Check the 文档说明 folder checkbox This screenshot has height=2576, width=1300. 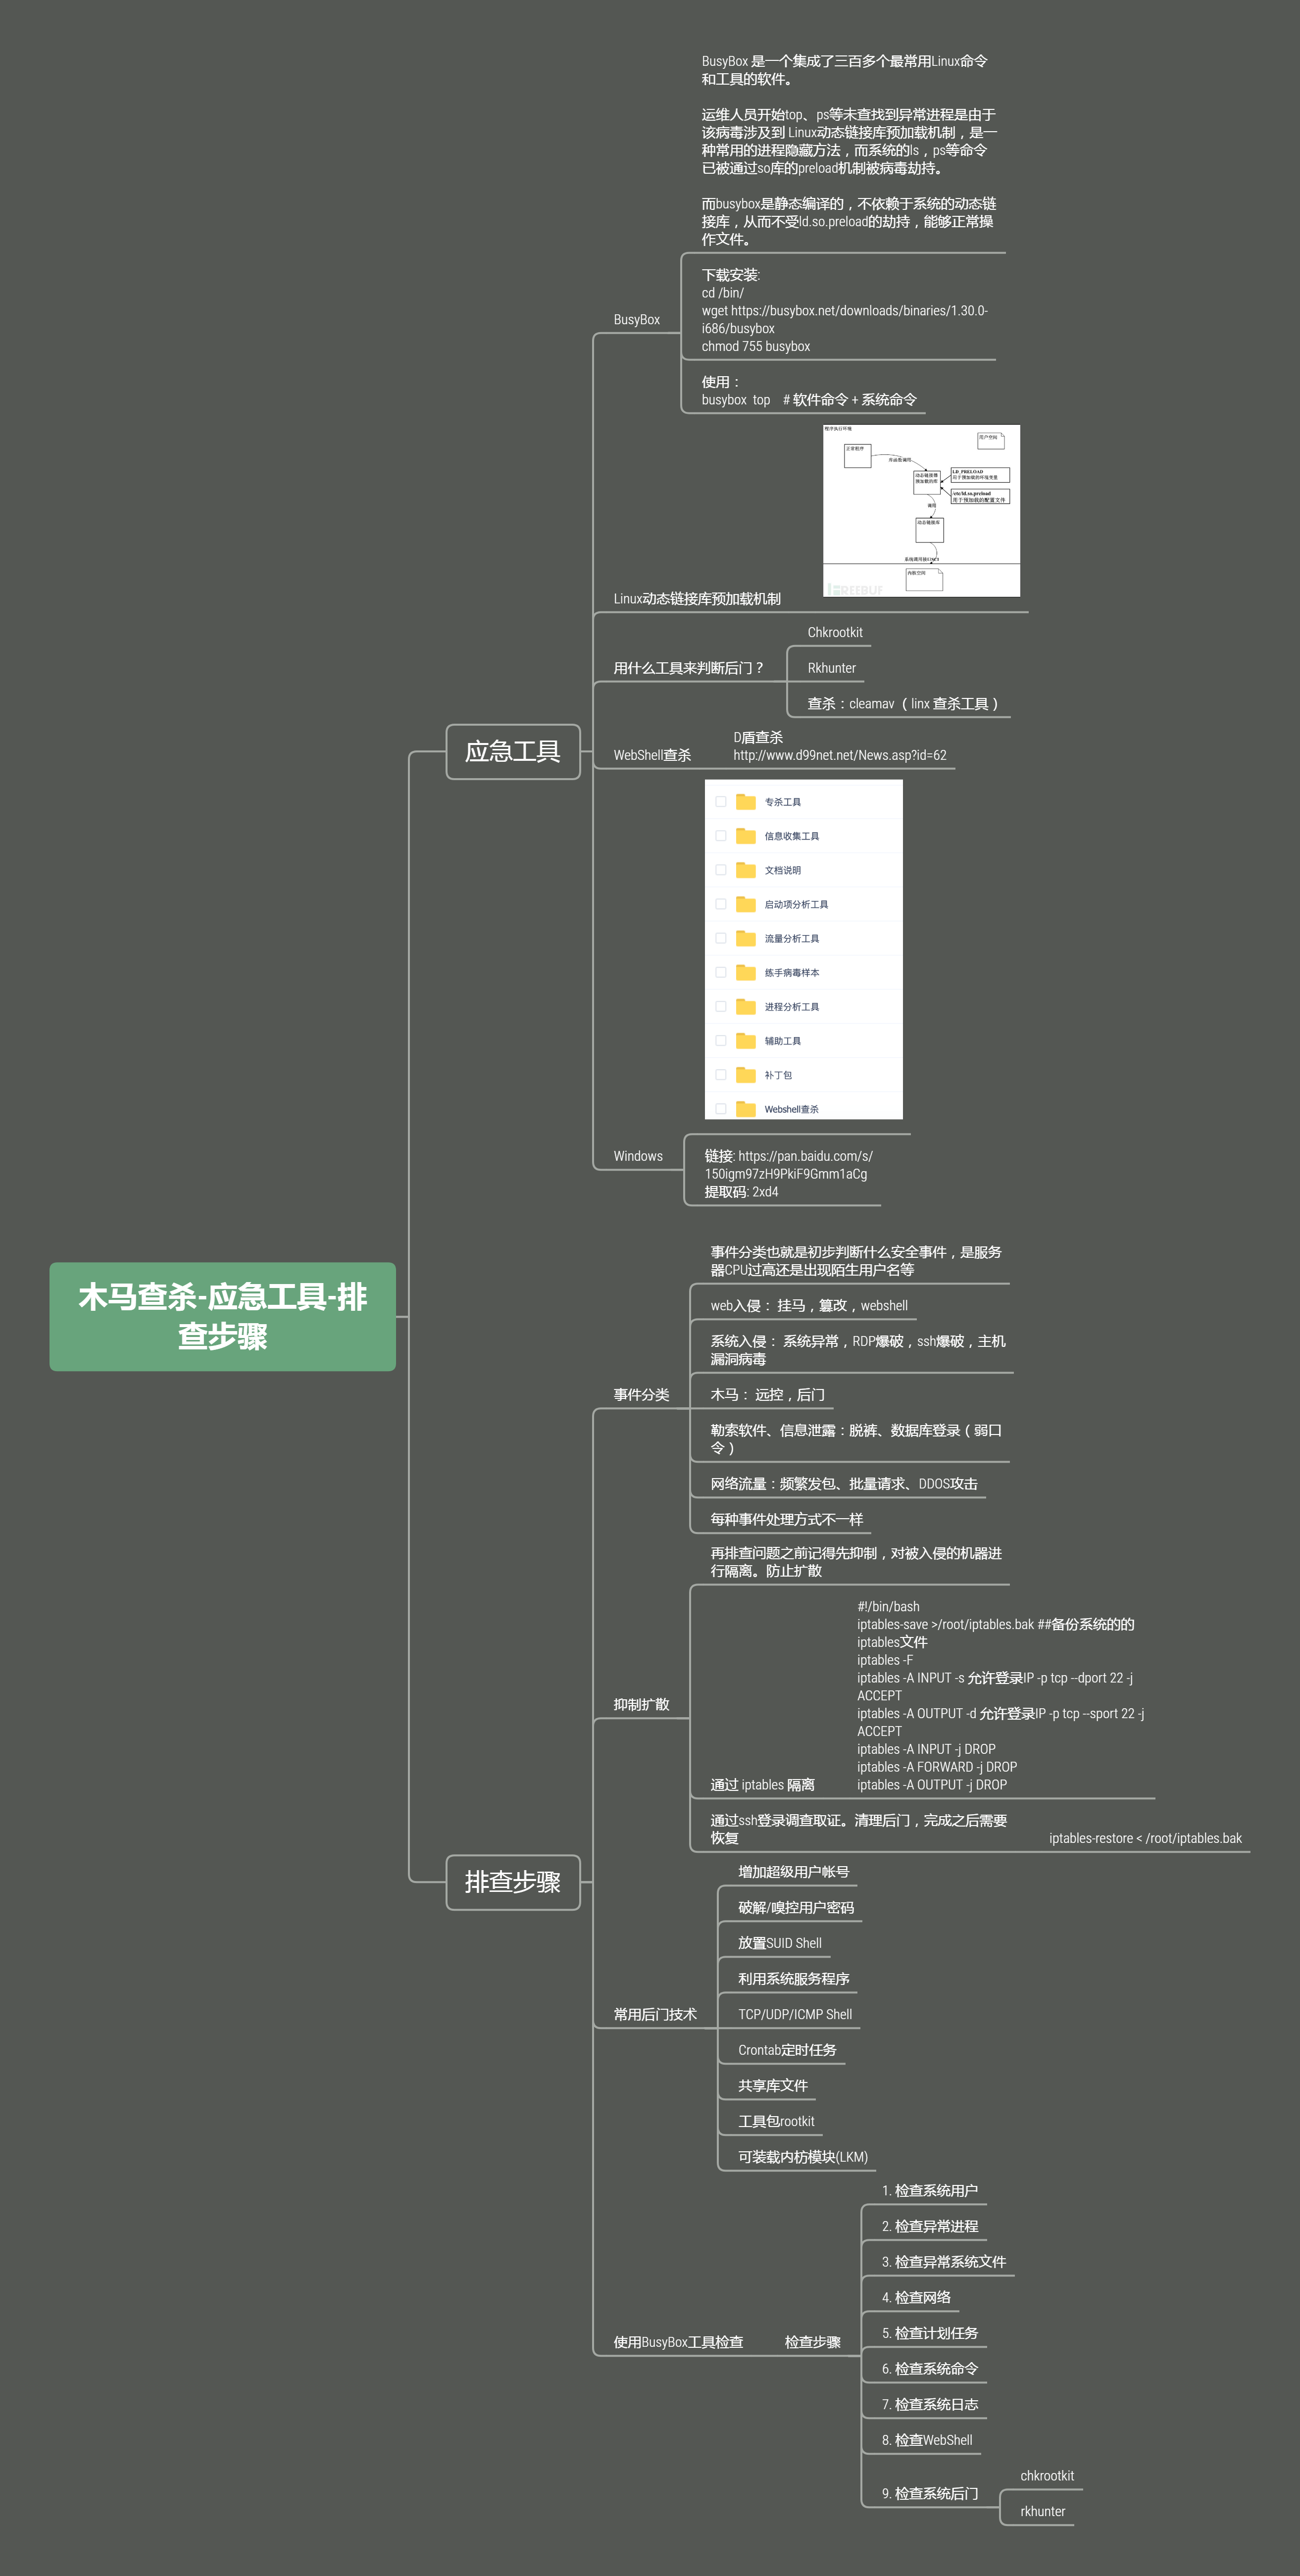pyautogui.click(x=721, y=870)
